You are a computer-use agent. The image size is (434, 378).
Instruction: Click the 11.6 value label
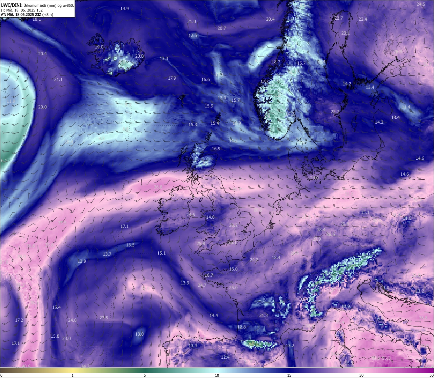click(x=407, y=218)
